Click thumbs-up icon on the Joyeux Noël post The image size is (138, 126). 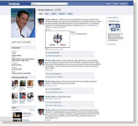pos(47,102)
